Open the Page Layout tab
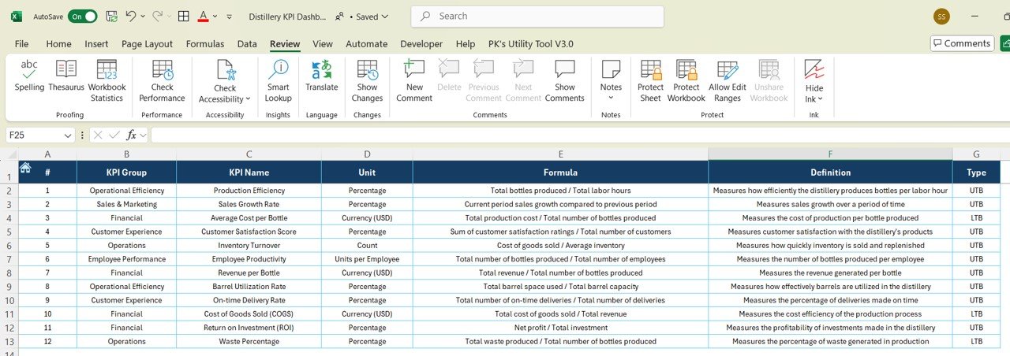 pyautogui.click(x=147, y=44)
